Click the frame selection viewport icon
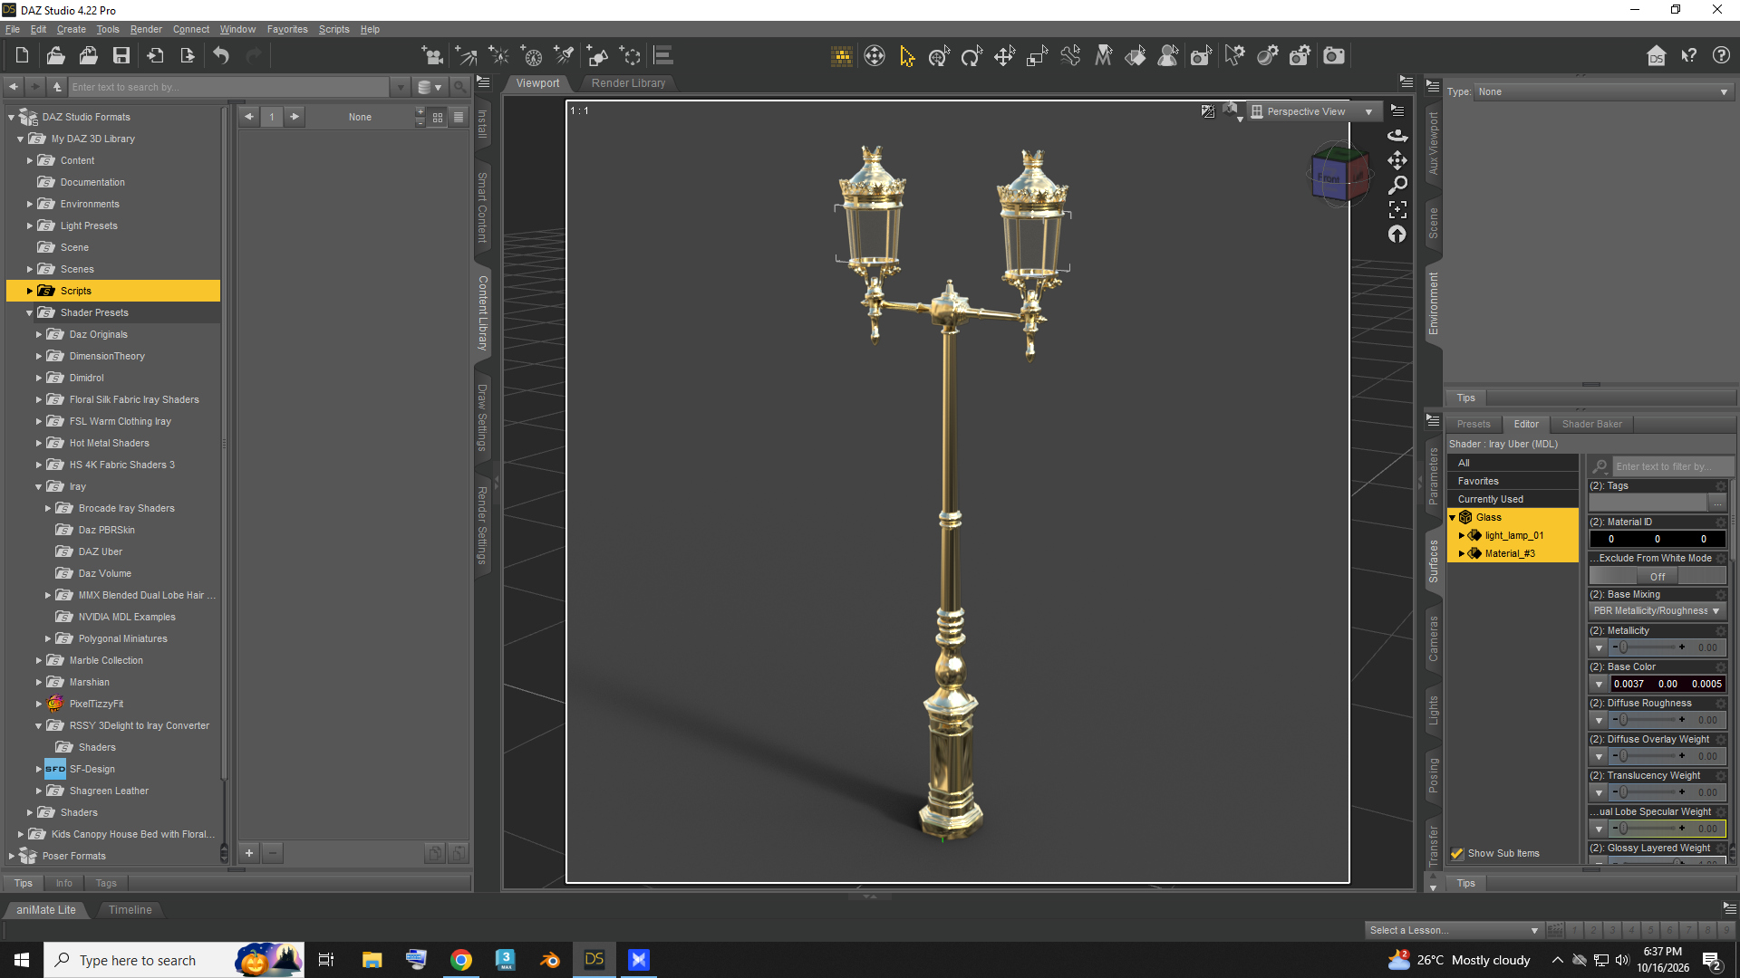1740x978 pixels. coord(1397,209)
